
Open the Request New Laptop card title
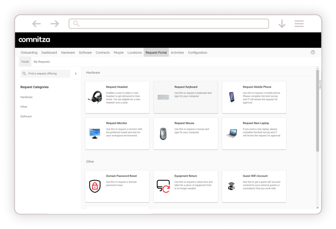pyautogui.click(x=256, y=123)
